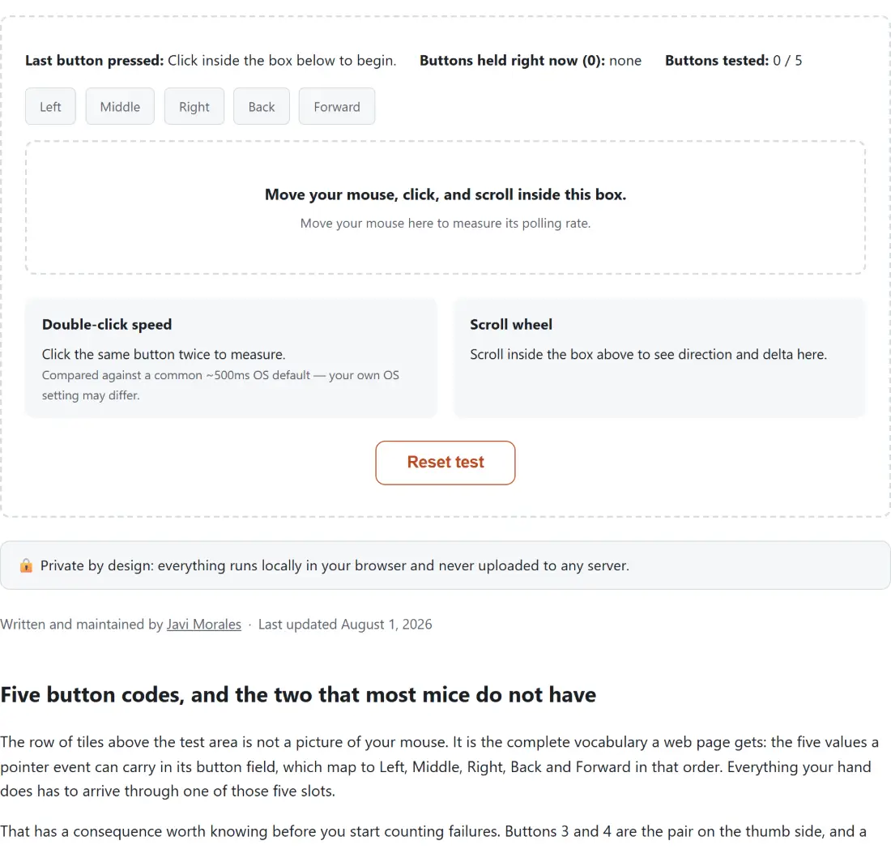Click inside the dashed mouse test box
Viewport: 891px width, 849px height.
point(446,207)
